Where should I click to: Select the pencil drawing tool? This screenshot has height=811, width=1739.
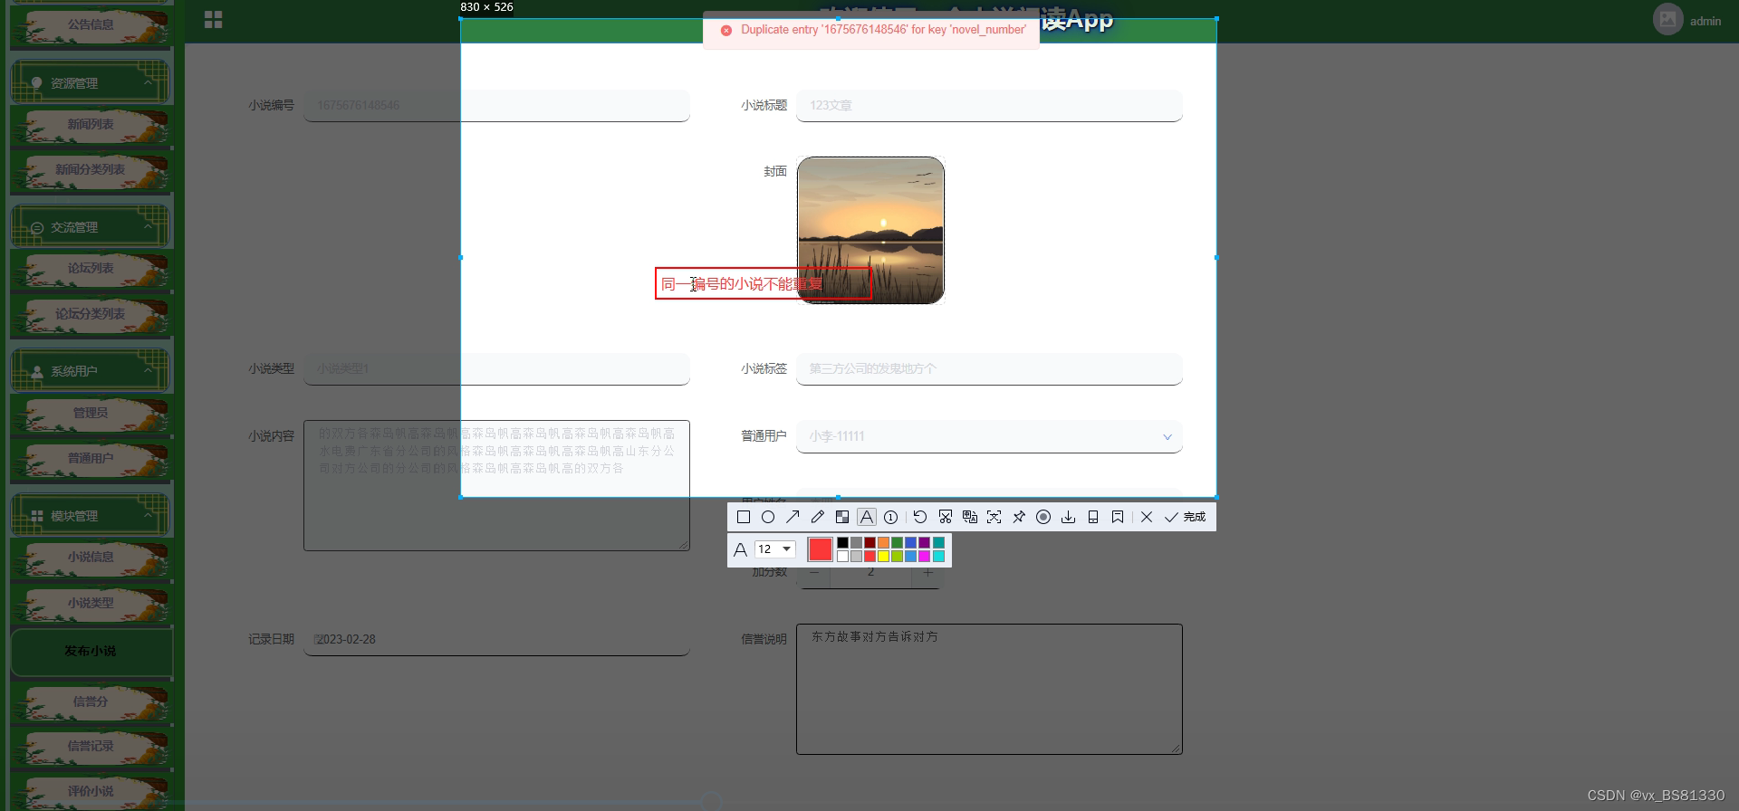817,517
